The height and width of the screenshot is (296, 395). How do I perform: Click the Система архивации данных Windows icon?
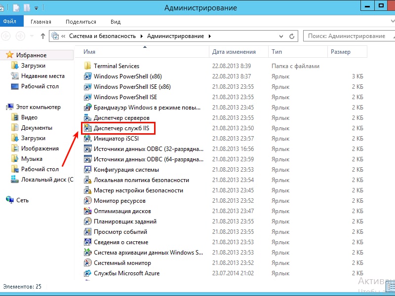tap(87, 253)
